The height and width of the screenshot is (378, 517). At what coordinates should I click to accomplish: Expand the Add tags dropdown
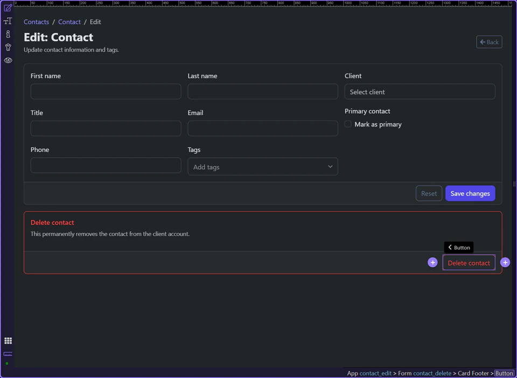coord(262,166)
